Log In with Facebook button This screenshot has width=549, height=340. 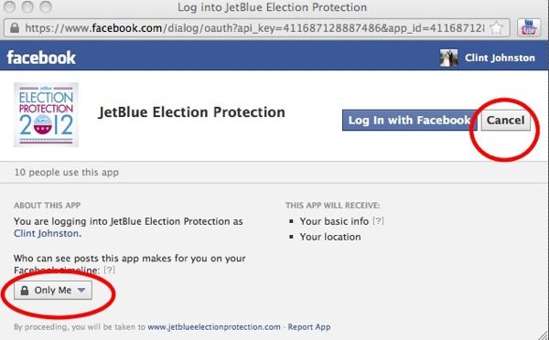[409, 121]
